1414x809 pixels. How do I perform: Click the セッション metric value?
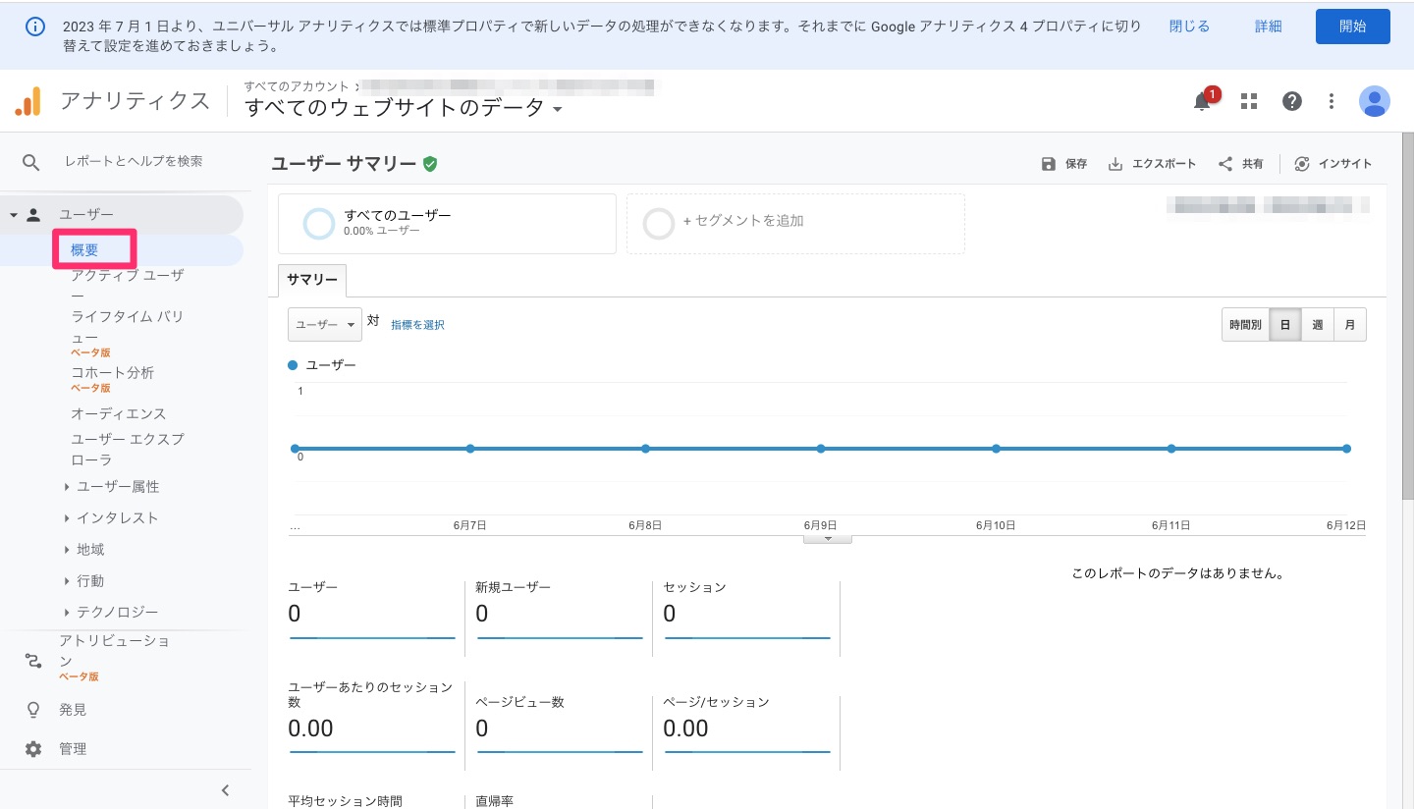670,615
